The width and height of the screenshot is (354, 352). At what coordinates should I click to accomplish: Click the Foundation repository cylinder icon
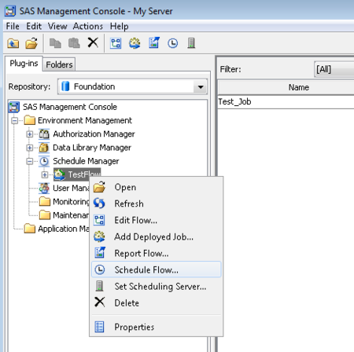65,86
